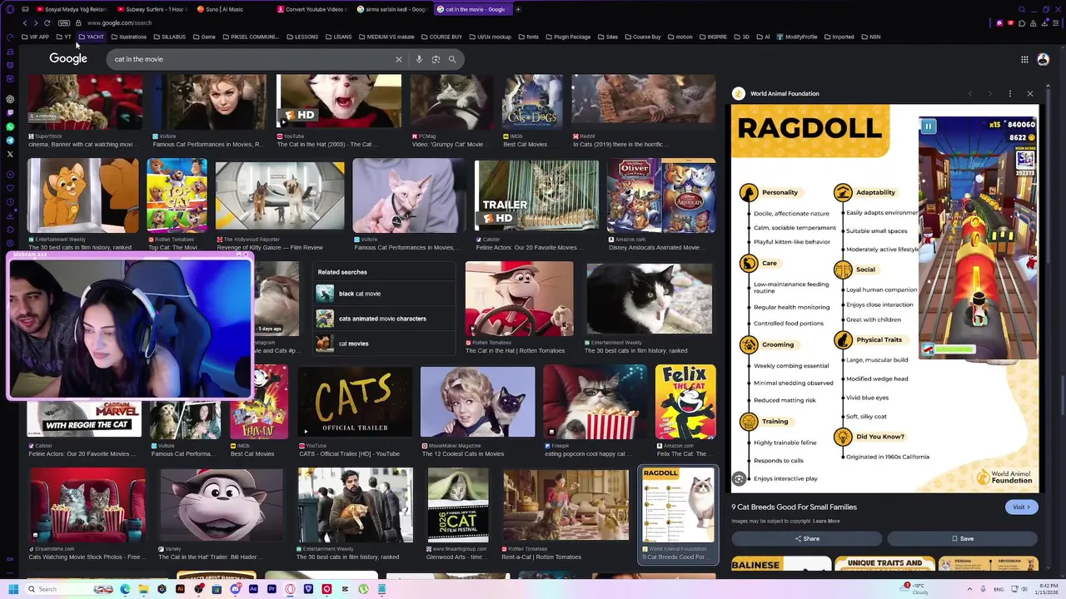Launch Premiere Pro from the taskbar
The height and width of the screenshot is (599, 1066).
271,589
